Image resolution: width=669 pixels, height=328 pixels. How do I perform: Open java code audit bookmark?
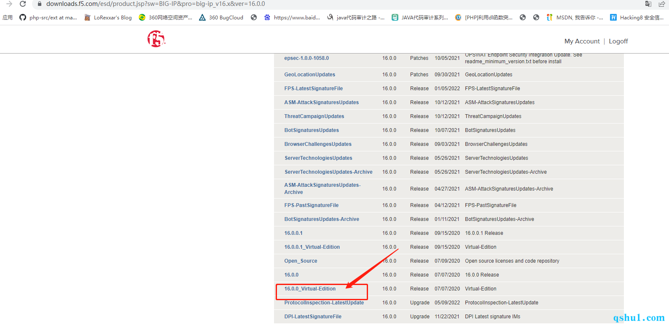point(356,18)
